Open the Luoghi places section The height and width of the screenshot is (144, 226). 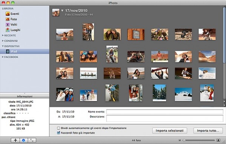click(13, 30)
